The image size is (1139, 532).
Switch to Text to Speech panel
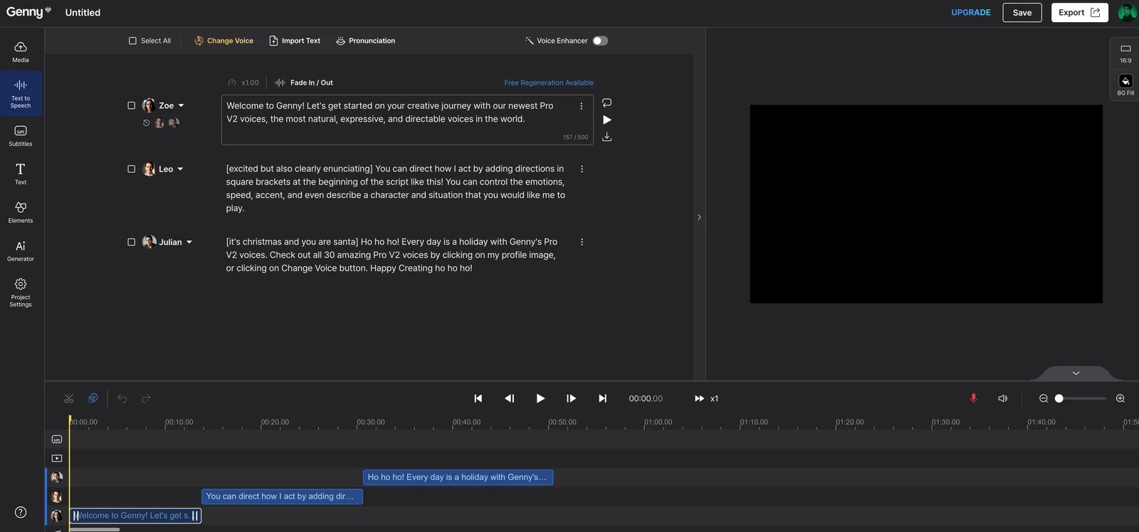tap(21, 94)
